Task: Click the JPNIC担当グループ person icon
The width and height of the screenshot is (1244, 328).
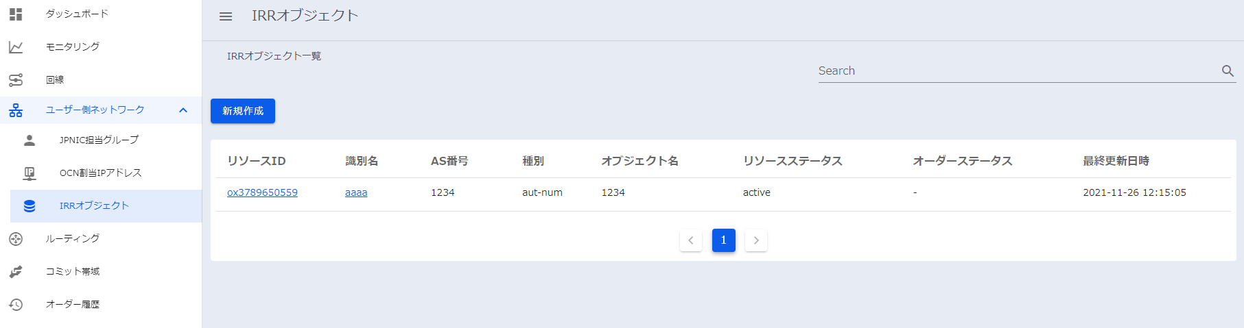Action: coord(30,140)
